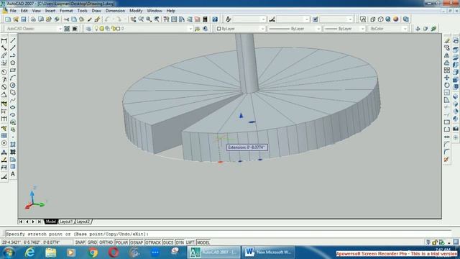Select the Move tool in Modify toolbar
This screenshot has width=460, height=259.
click(x=447, y=78)
